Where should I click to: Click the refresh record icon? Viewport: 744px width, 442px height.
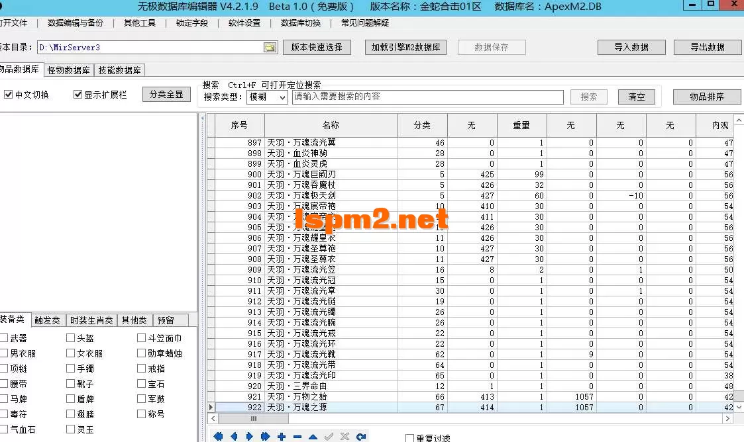361,435
